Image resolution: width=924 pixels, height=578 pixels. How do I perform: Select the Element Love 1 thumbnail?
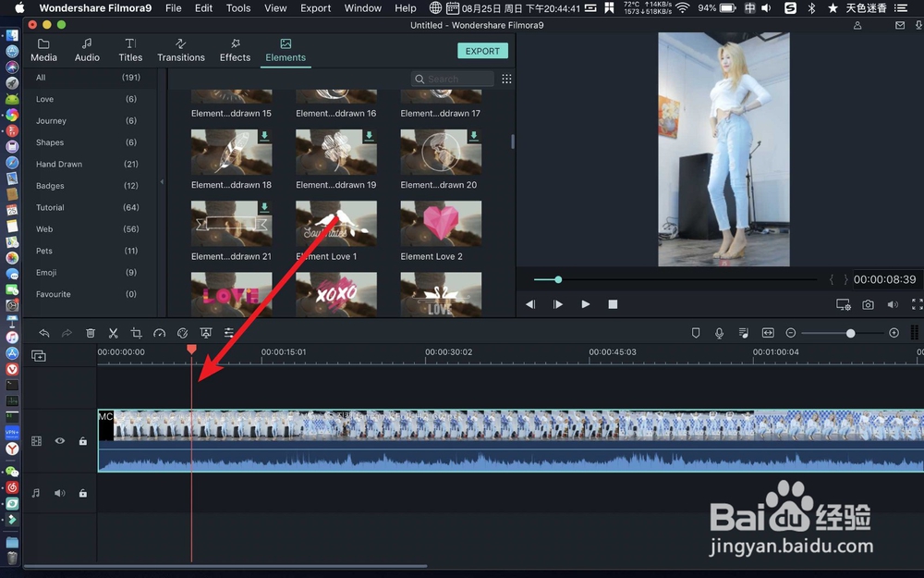336,224
